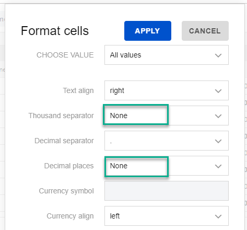
Task: Click the CHOOSE VALUE label text
Action: click(65, 55)
